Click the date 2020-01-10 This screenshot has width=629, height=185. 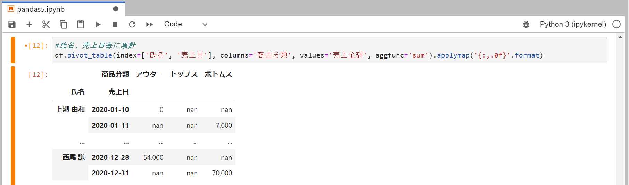coord(110,109)
